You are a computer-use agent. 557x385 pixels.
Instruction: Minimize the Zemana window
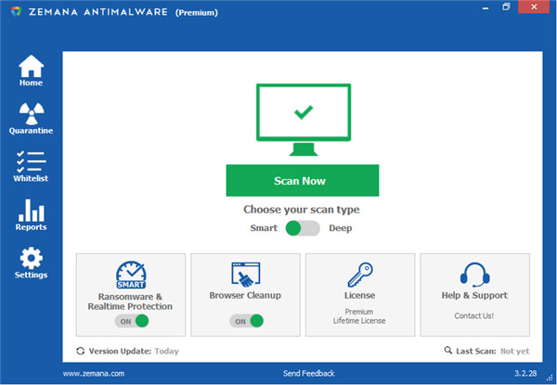click(486, 7)
